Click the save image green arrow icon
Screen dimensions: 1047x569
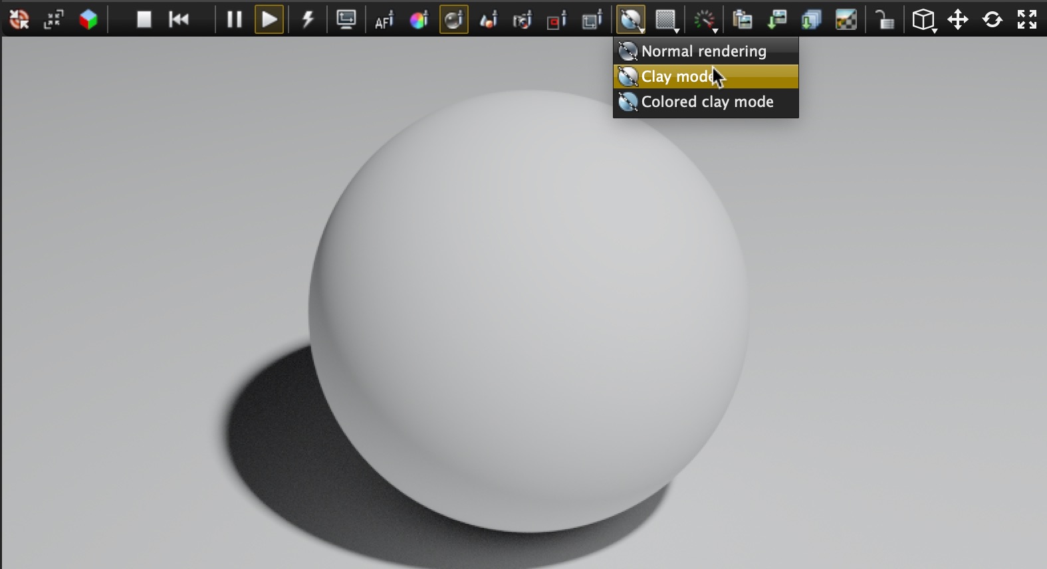point(776,19)
